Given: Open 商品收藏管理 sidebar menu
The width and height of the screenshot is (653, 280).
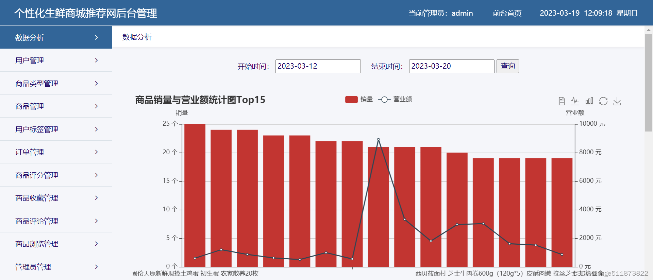Looking at the screenshot, I should click(56, 198).
